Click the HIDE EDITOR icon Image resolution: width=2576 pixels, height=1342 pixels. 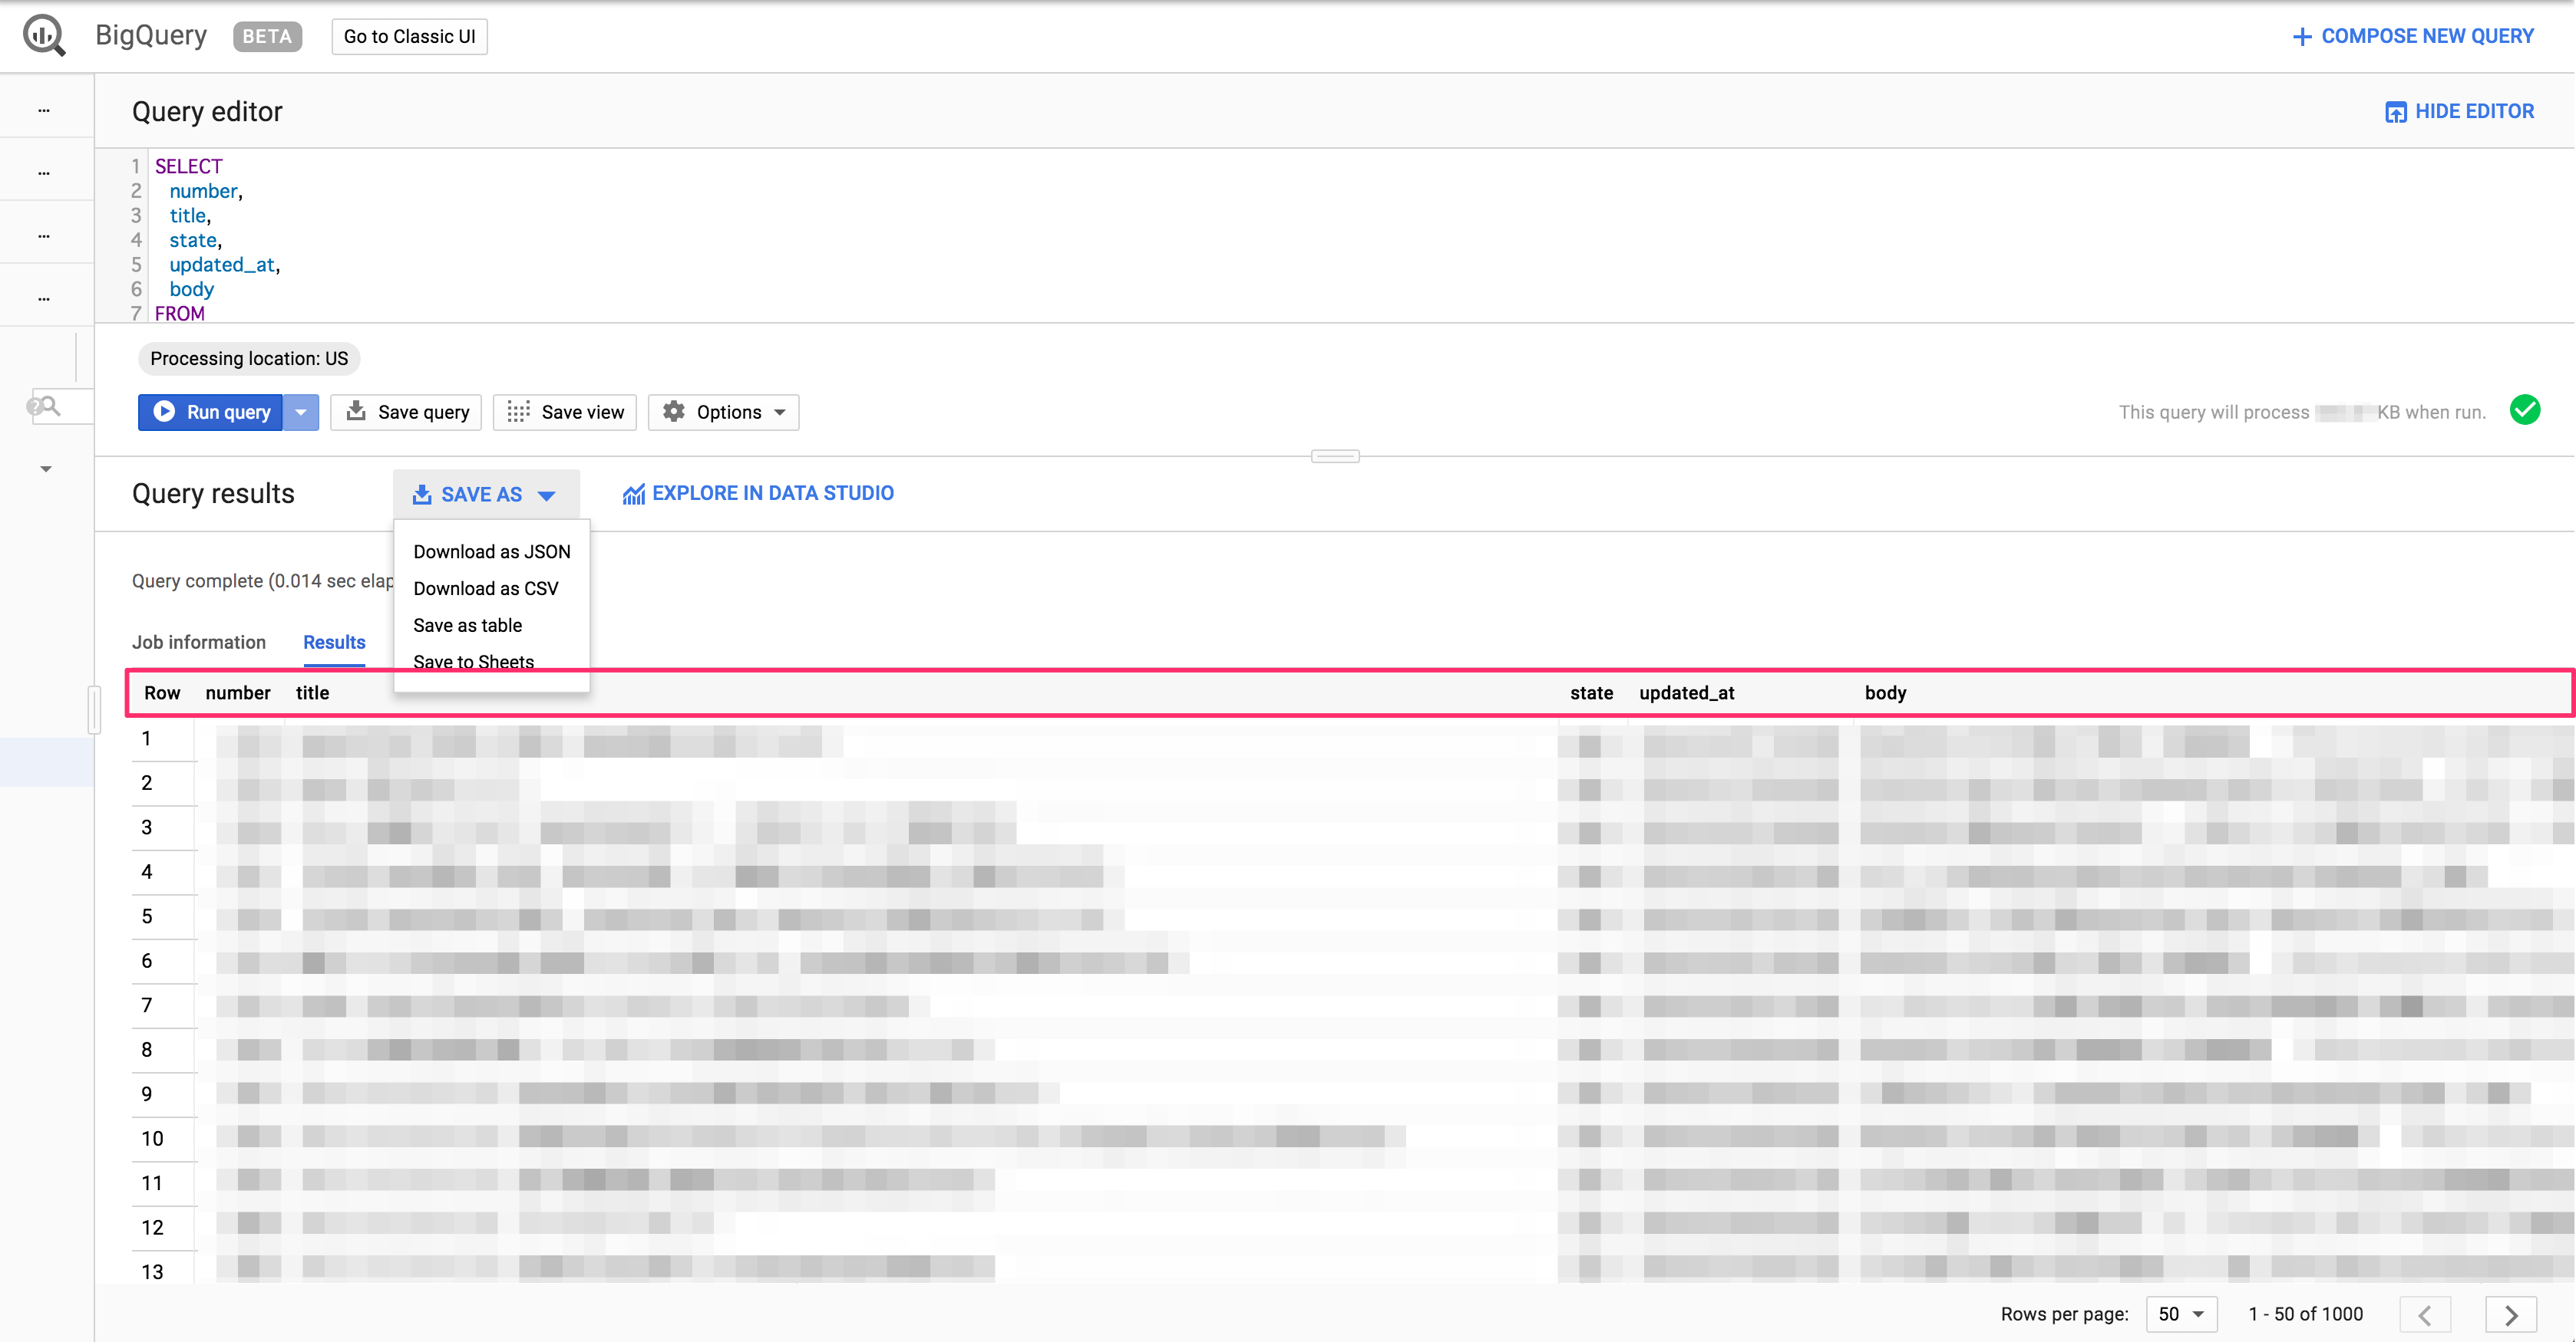2396,112
